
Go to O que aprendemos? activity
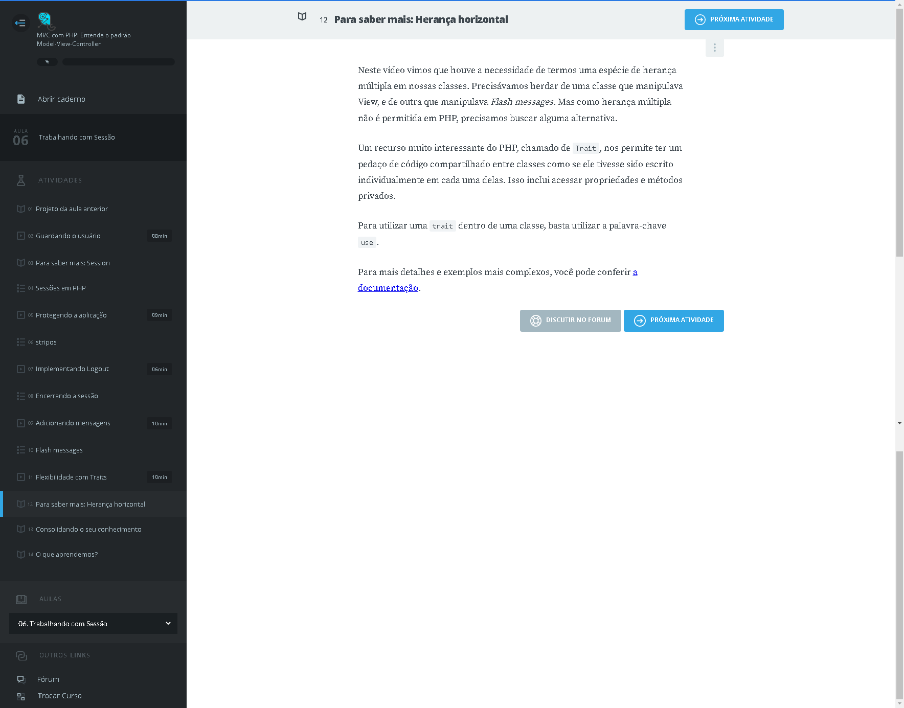click(66, 554)
